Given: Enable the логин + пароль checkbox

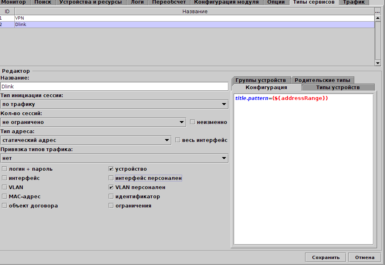Looking at the screenshot, I should [x=4, y=169].
